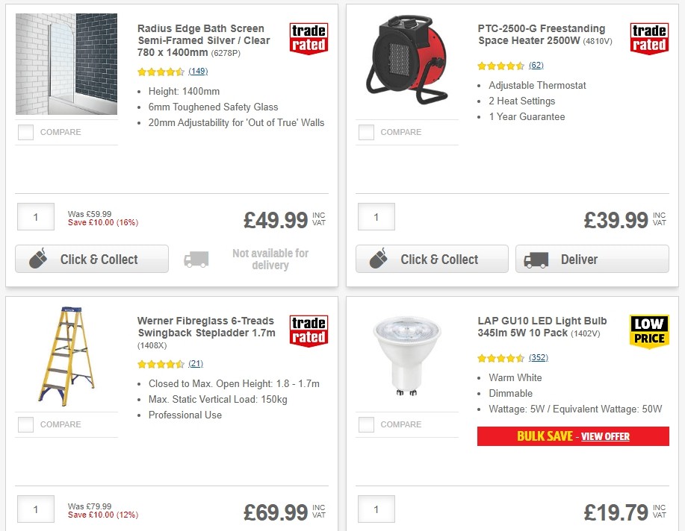Click the truck icon on the Deliver button

536,259
